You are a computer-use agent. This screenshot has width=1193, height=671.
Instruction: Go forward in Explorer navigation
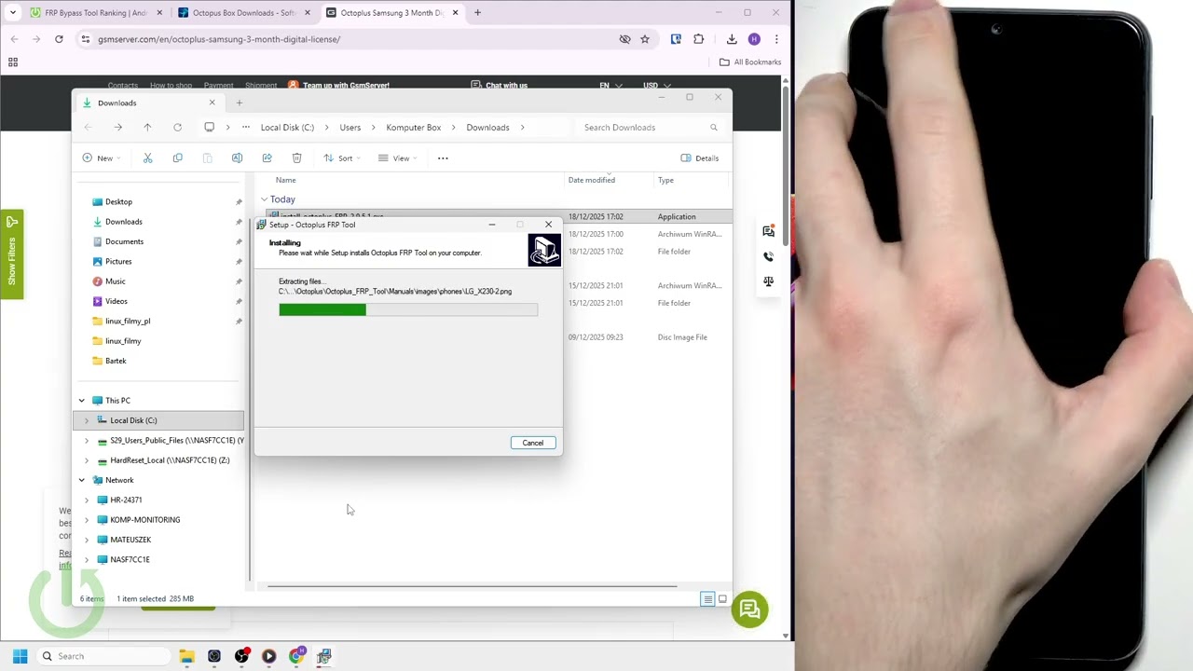coord(117,127)
